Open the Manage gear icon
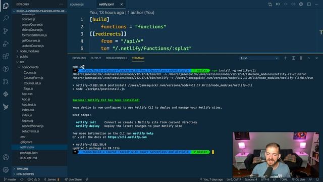This screenshot has height=182, width=323. pyautogui.click(x=6, y=170)
